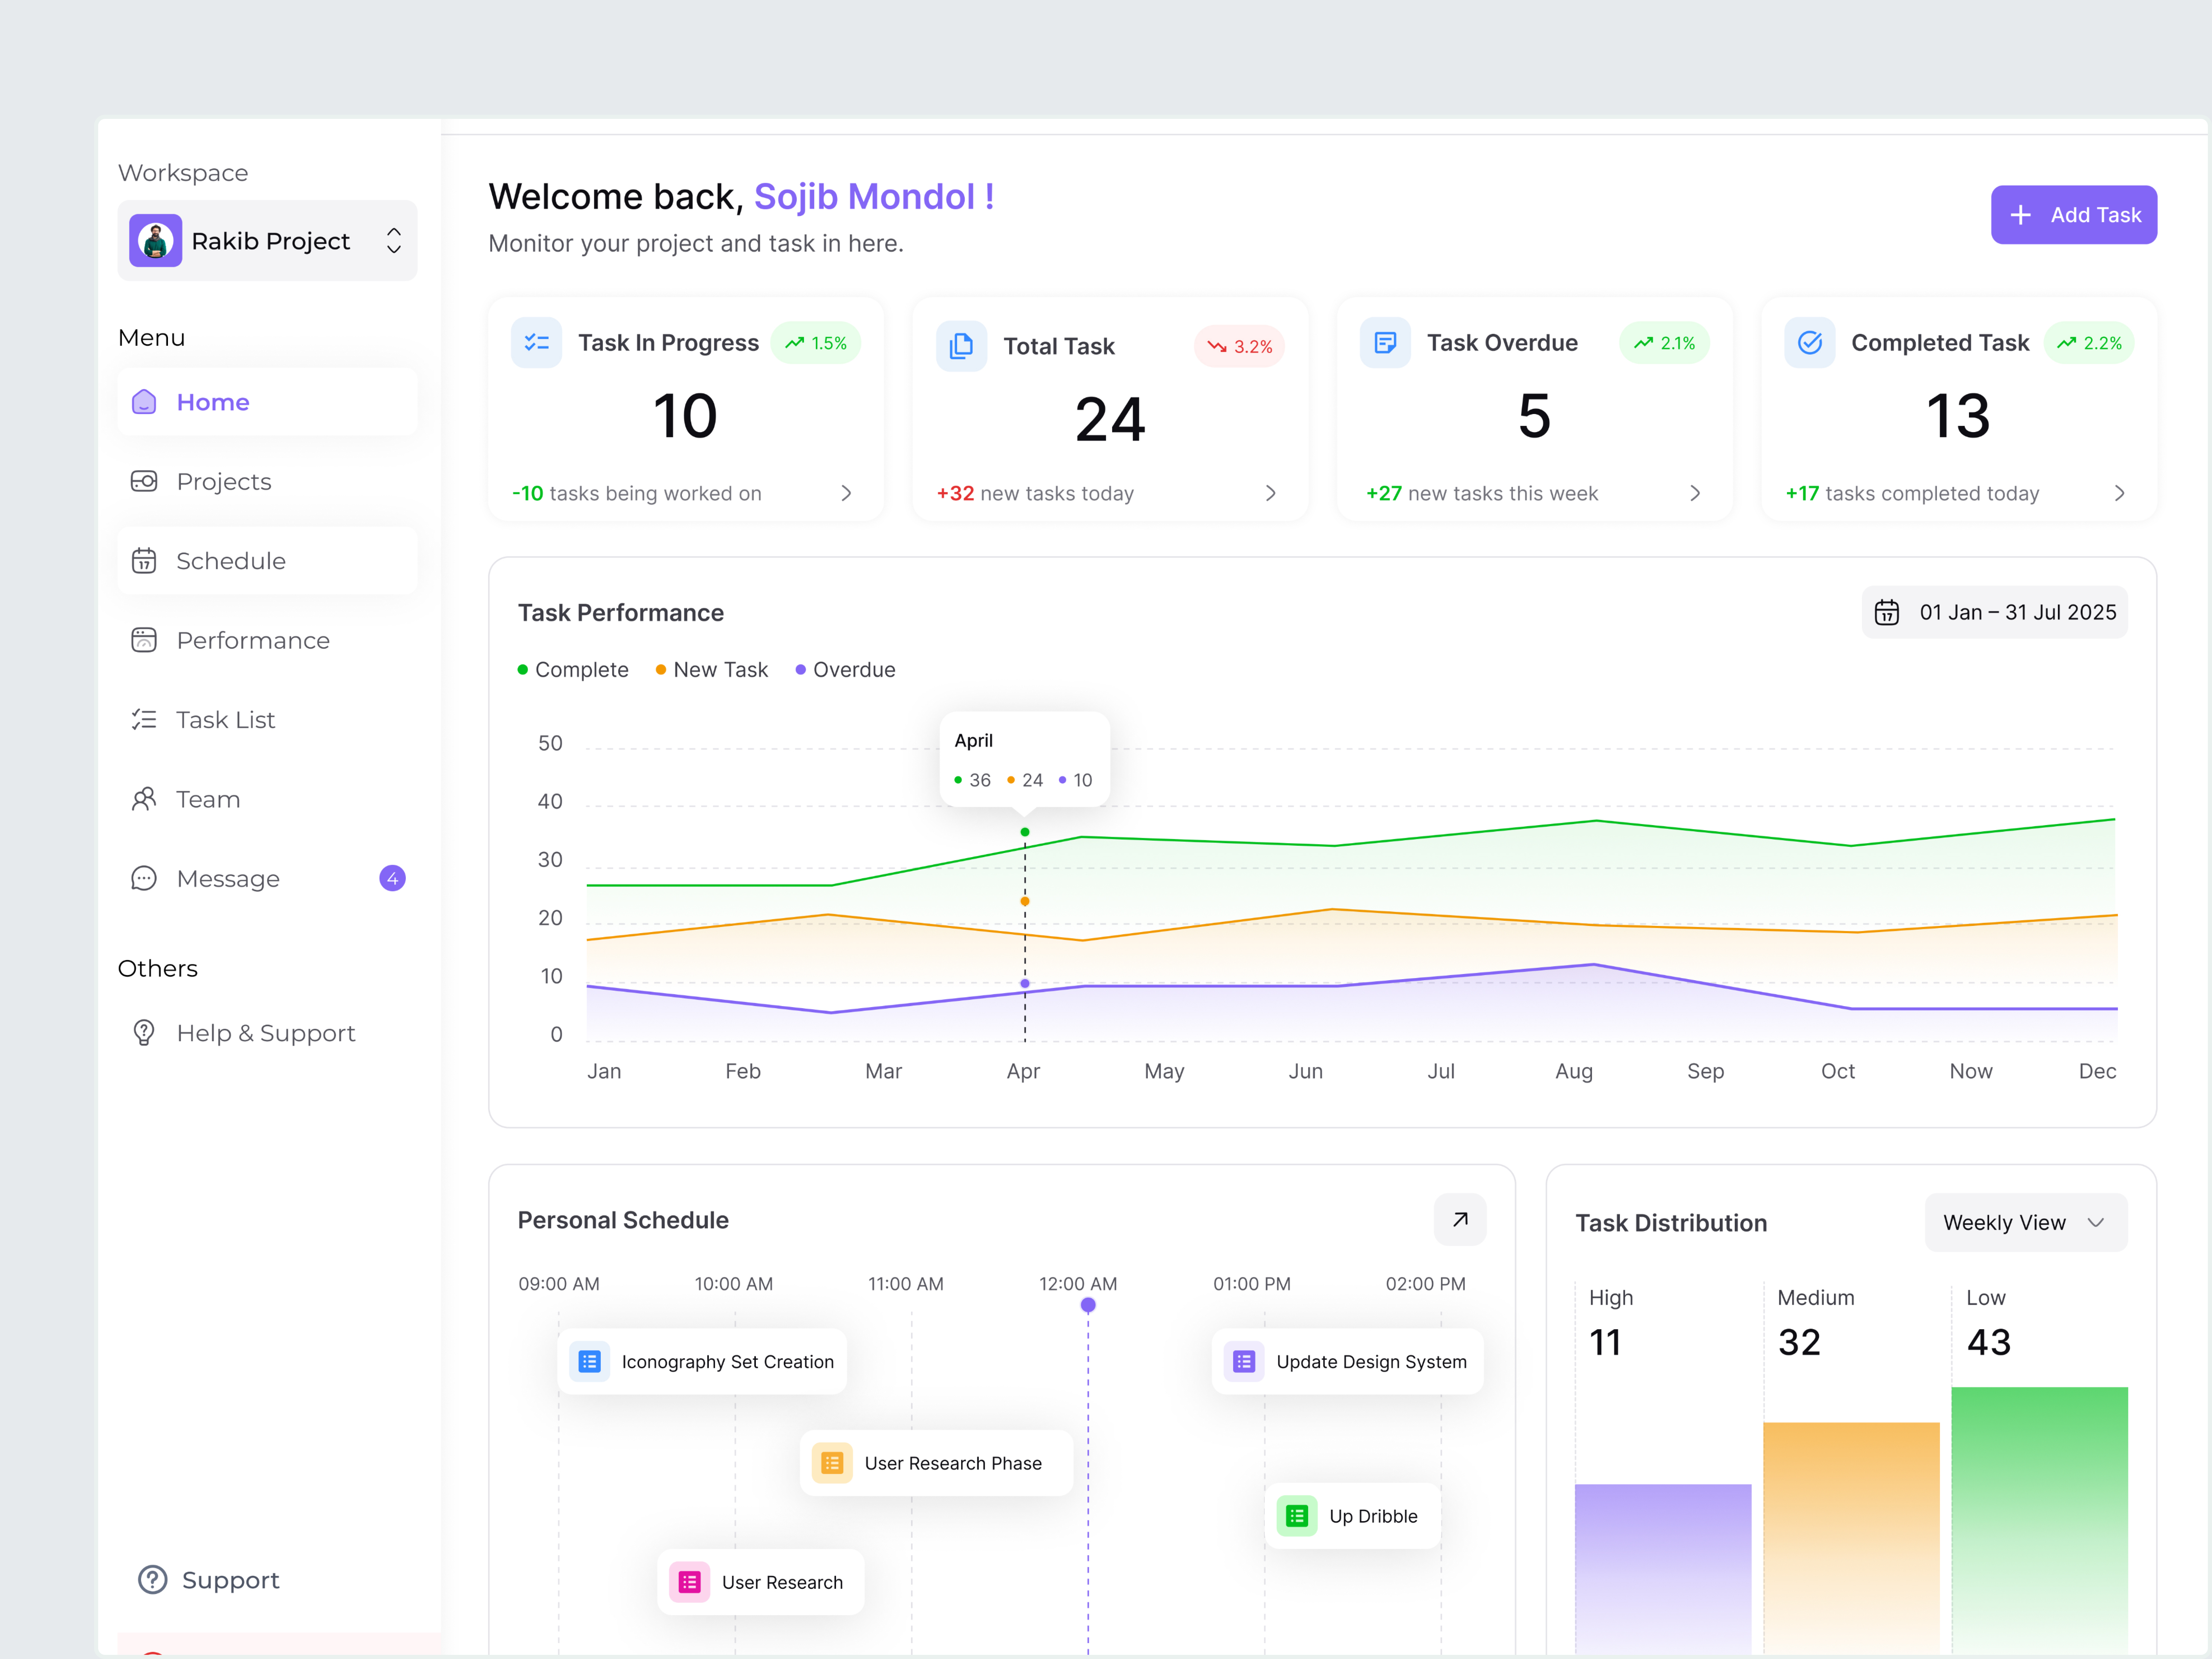
Task: Click the Home sidebar icon
Action: point(144,402)
